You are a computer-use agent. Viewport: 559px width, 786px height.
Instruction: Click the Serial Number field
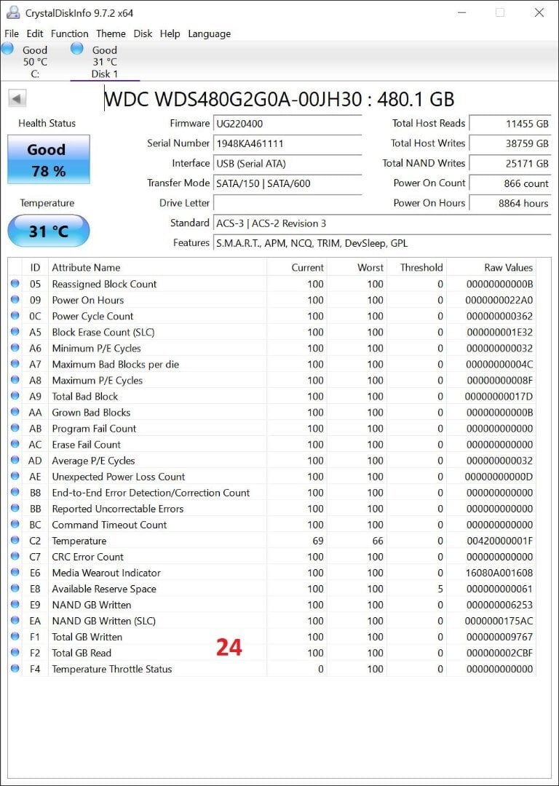point(288,143)
